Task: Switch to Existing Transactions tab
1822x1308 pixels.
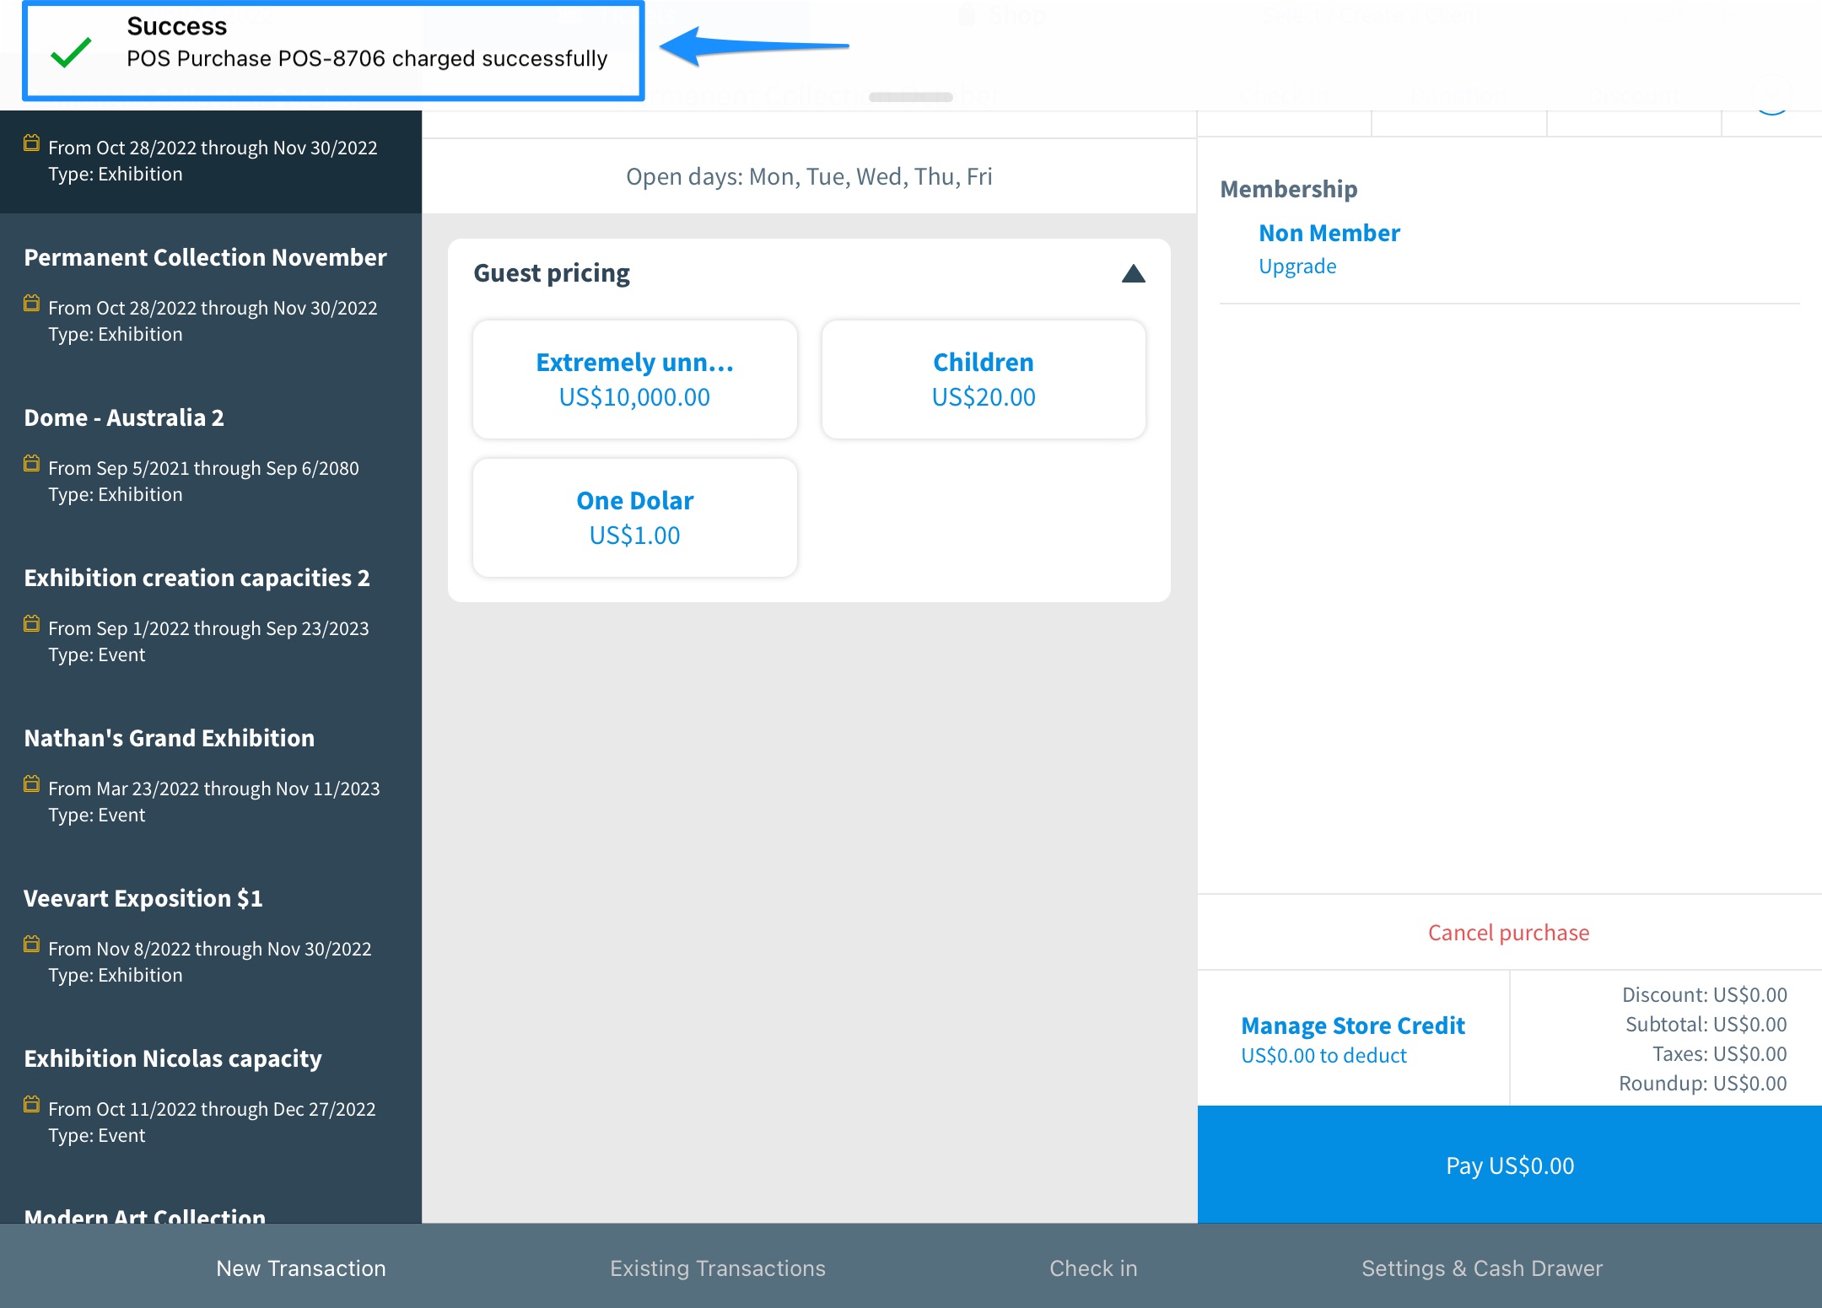Action: (717, 1268)
